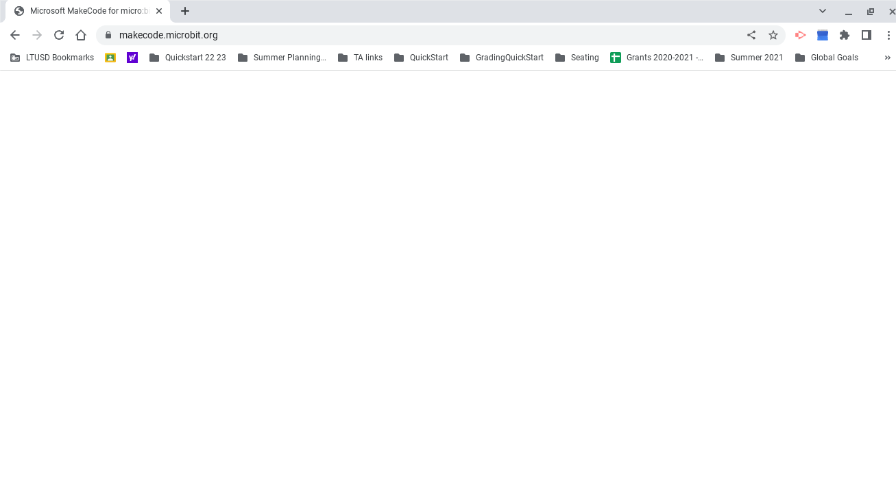The height and width of the screenshot is (478, 896).
Task: Toggle the bookmark star for this page
Action: click(x=773, y=34)
